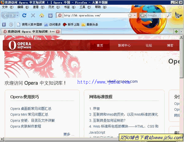Open the 历史 (S) menu
This screenshot has height=142, width=184.
click(x=54, y=7)
